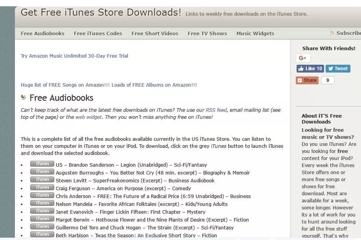This screenshot has height=240, width=361.
Task: Click About iT'S Free Downloads heading
Action: coord(322,119)
